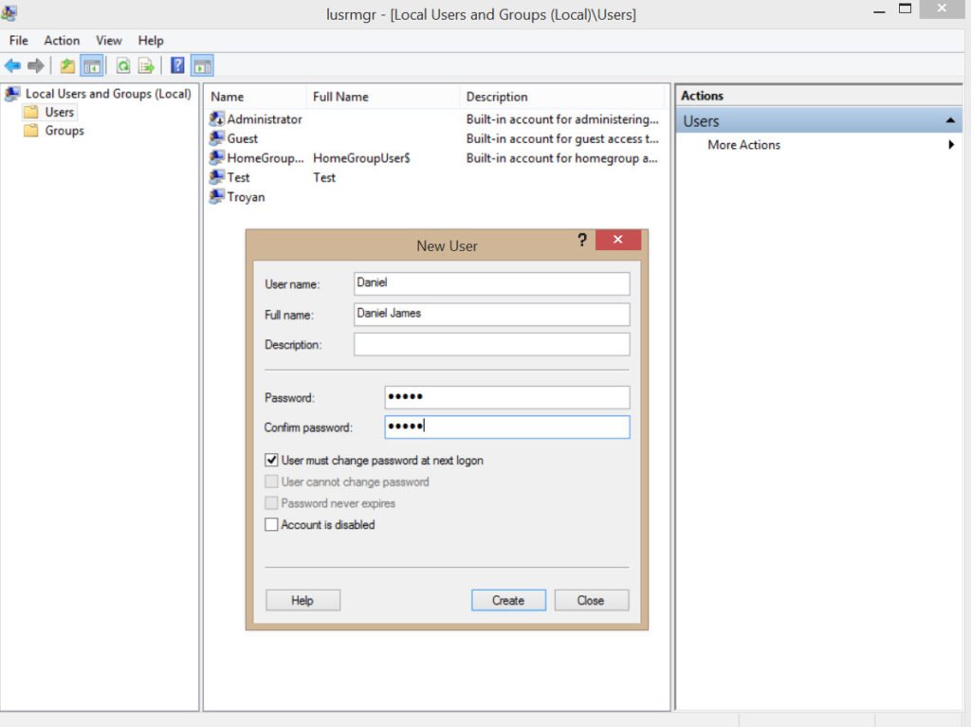The height and width of the screenshot is (727, 971).
Task: Uncheck User must change password at next logon
Action: (x=271, y=460)
